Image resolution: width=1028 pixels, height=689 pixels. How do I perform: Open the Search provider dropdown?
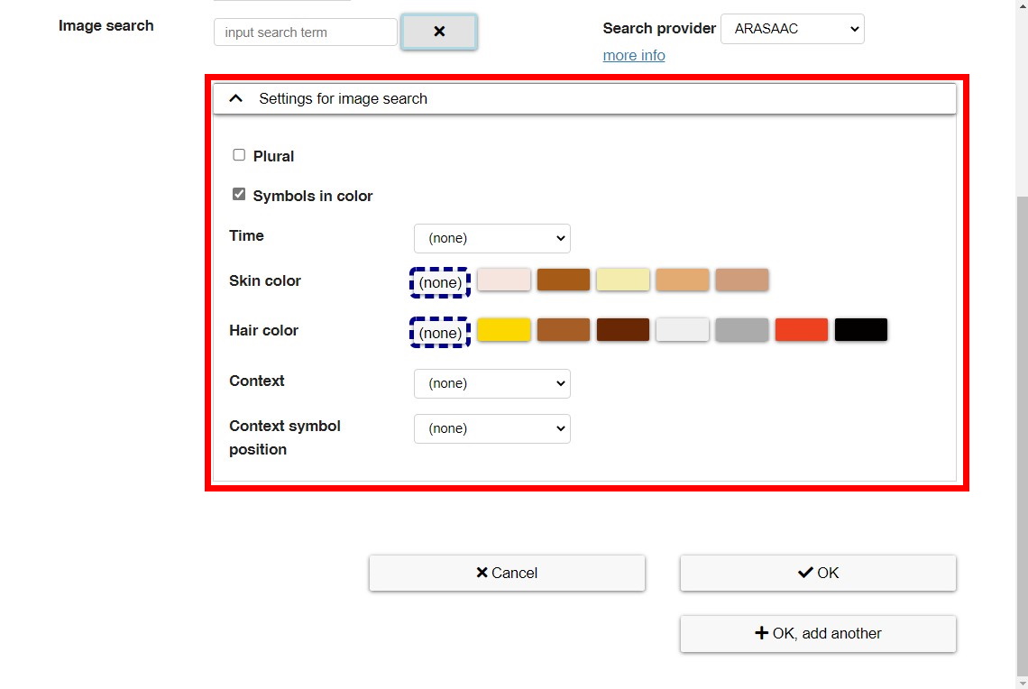pyautogui.click(x=792, y=28)
